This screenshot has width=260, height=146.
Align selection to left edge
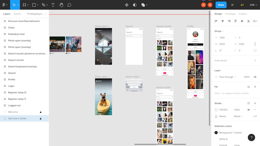click(x=216, y=21)
